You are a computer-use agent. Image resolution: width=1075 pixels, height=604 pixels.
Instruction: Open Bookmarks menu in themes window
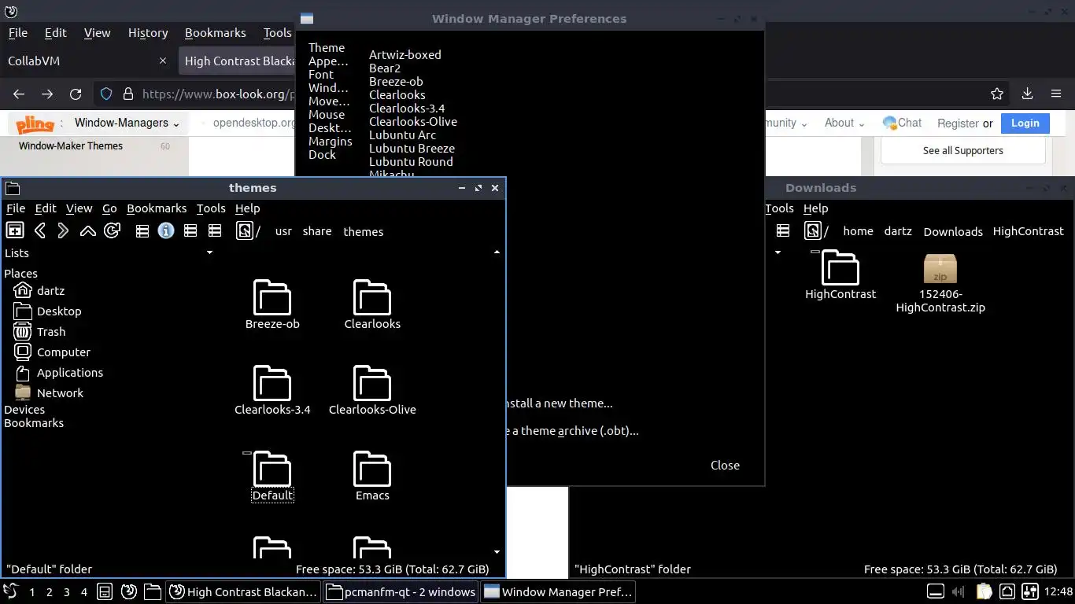coord(157,208)
